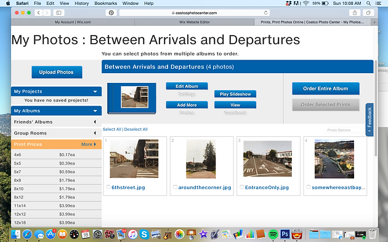
Task: Launch Photoshop from the dock
Action: [x=285, y=234]
